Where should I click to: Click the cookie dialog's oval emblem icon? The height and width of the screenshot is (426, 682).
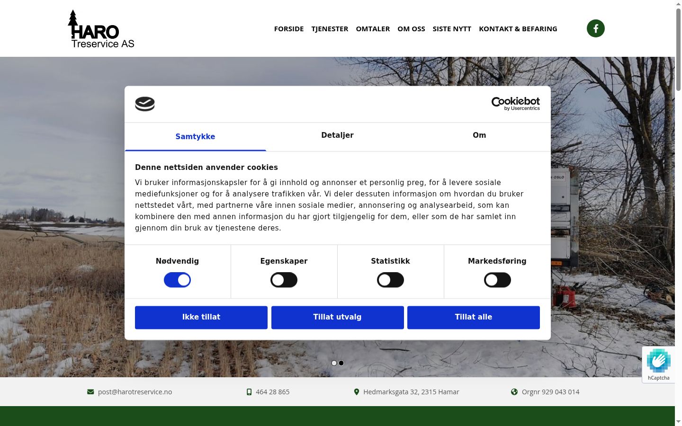click(145, 104)
